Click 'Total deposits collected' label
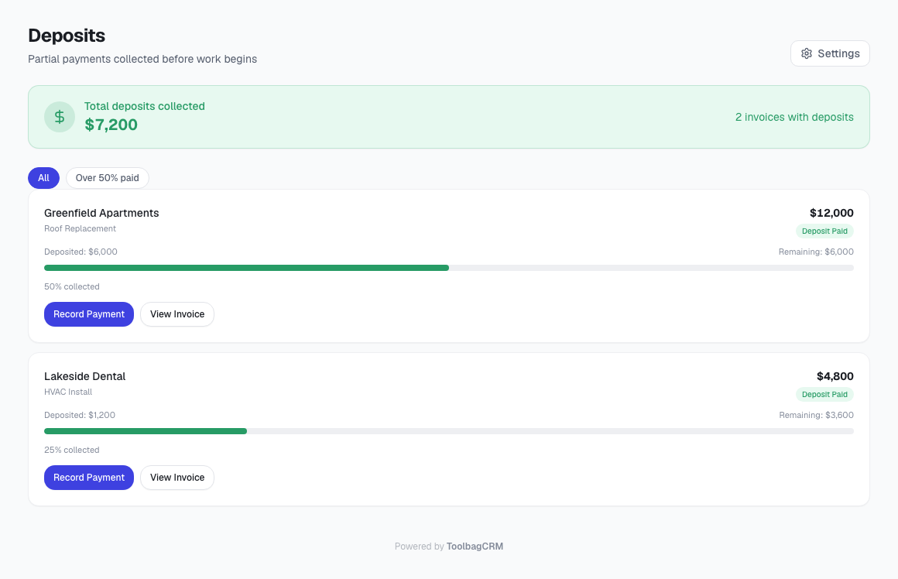 (x=144, y=107)
